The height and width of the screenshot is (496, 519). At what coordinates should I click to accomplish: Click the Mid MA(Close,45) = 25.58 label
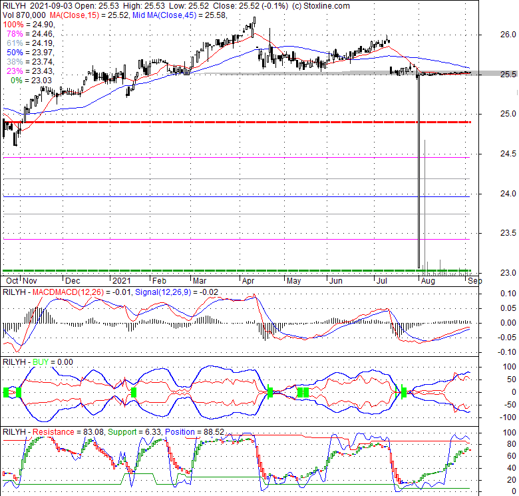pyautogui.click(x=180, y=15)
